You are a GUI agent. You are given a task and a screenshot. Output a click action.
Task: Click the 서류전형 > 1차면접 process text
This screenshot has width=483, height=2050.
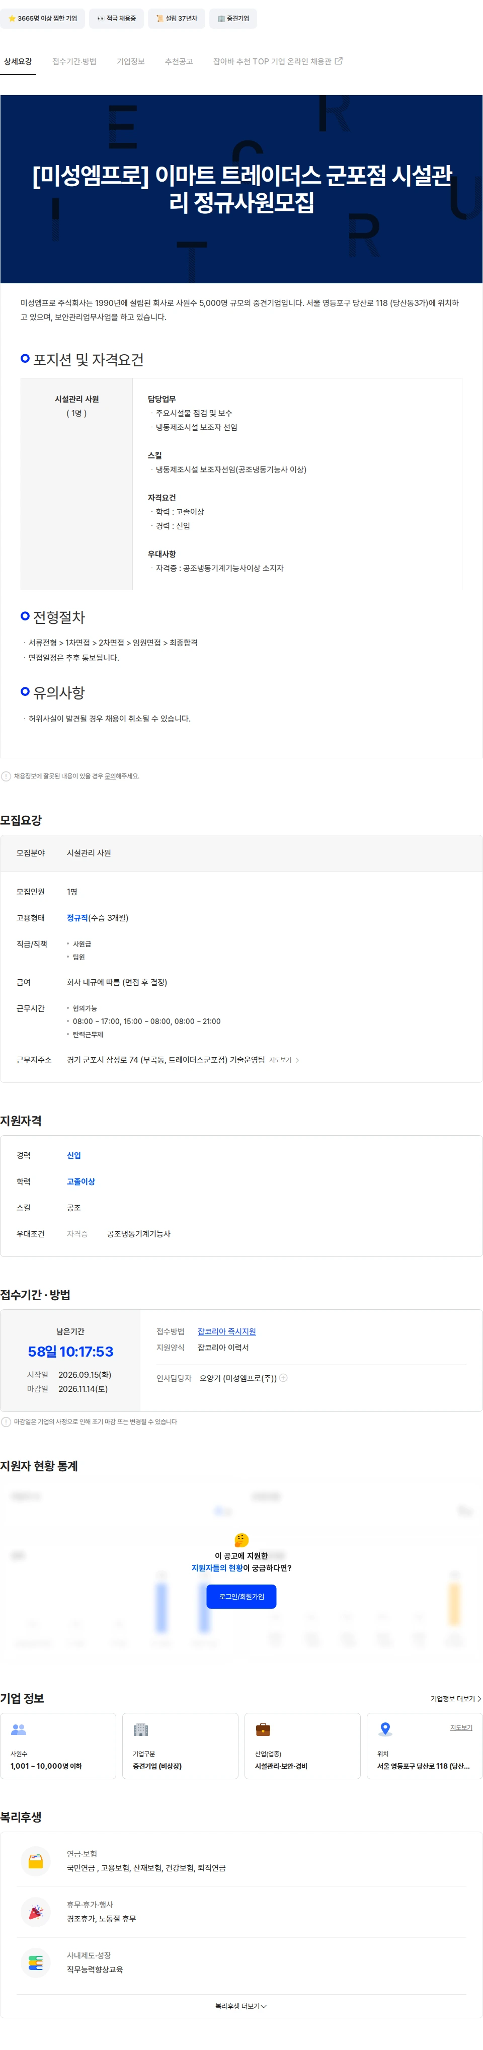pos(113,642)
